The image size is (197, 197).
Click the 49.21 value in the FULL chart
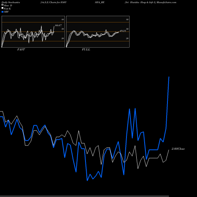pyautogui.click(x=123, y=31)
